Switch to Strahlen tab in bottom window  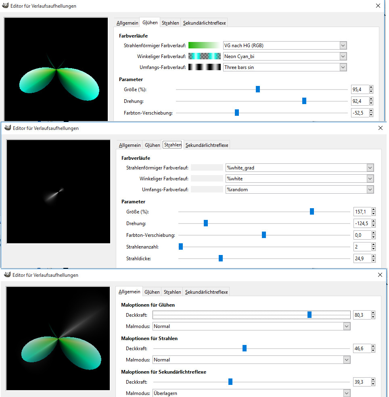click(x=172, y=292)
